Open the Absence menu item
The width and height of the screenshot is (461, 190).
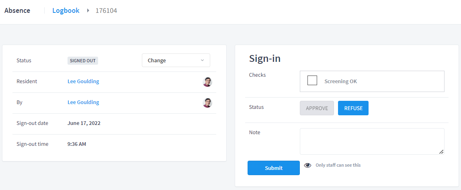[17, 10]
